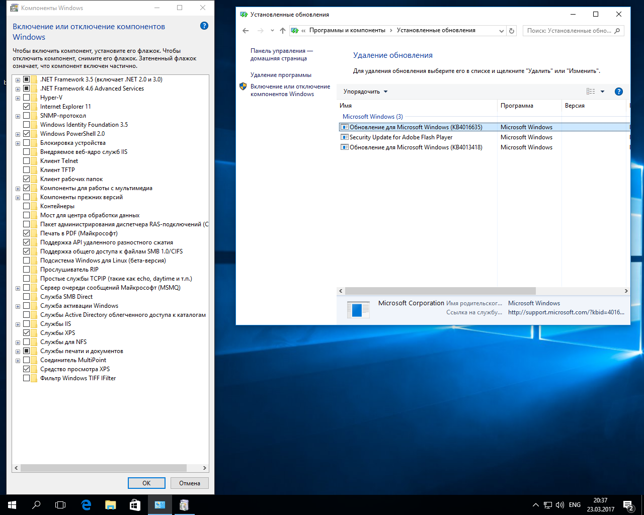Switch to Control Panel taskbar item
This screenshot has height=515, width=644.
point(160,505)
